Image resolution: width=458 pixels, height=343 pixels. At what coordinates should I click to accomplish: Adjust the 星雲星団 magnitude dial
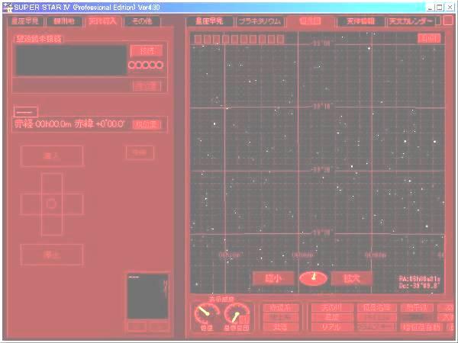pyautogui.click(x=237, y=314)
